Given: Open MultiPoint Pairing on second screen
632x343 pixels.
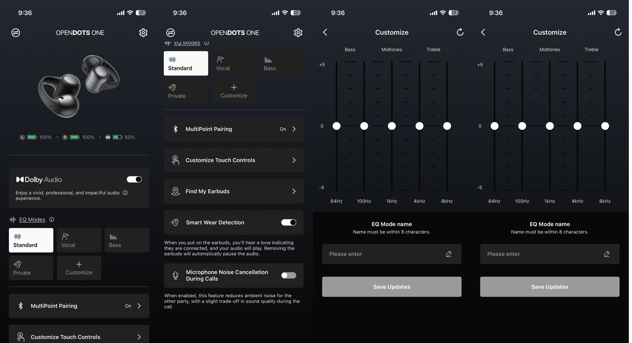Looking at the screenshot, I should (234, 129).
